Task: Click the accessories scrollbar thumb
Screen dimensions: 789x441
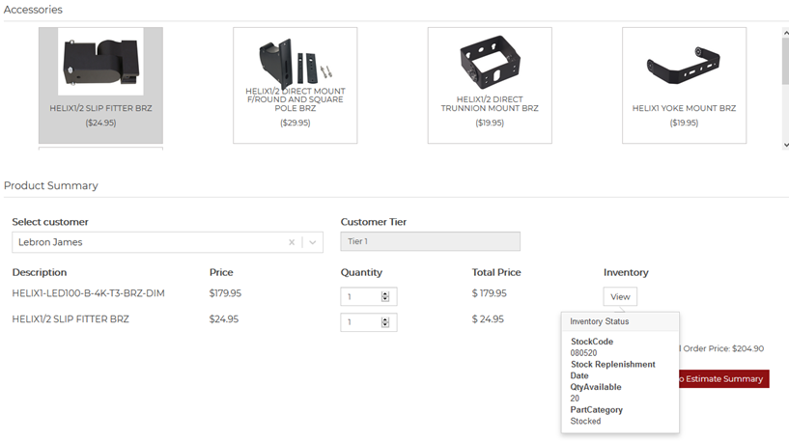Action: tap(784, 63)
